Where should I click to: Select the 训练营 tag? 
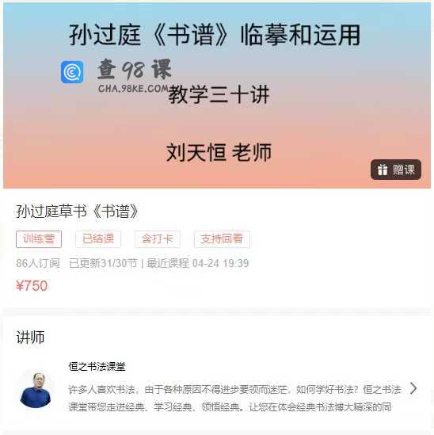(x=39, y=238)
